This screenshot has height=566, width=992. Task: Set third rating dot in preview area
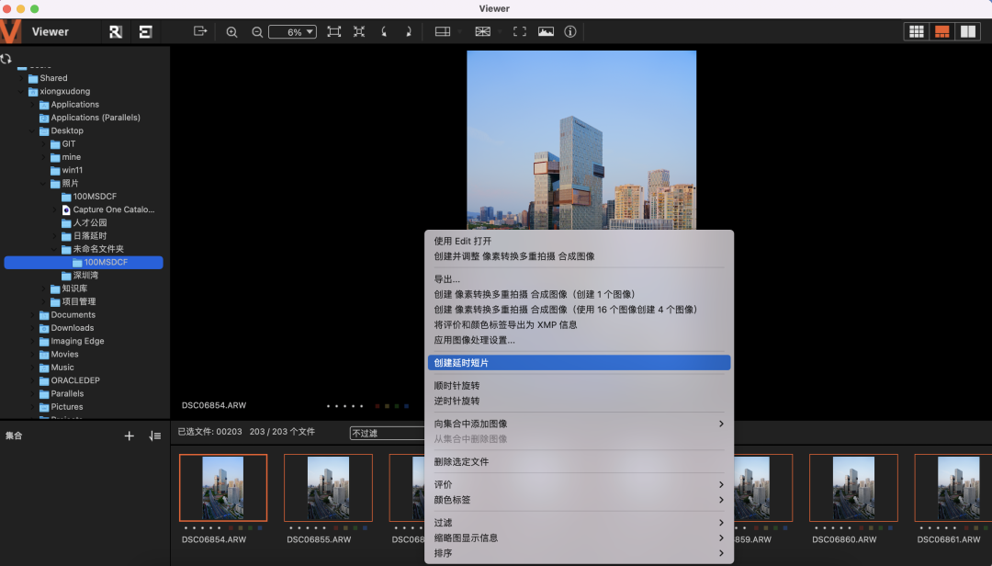344,406
